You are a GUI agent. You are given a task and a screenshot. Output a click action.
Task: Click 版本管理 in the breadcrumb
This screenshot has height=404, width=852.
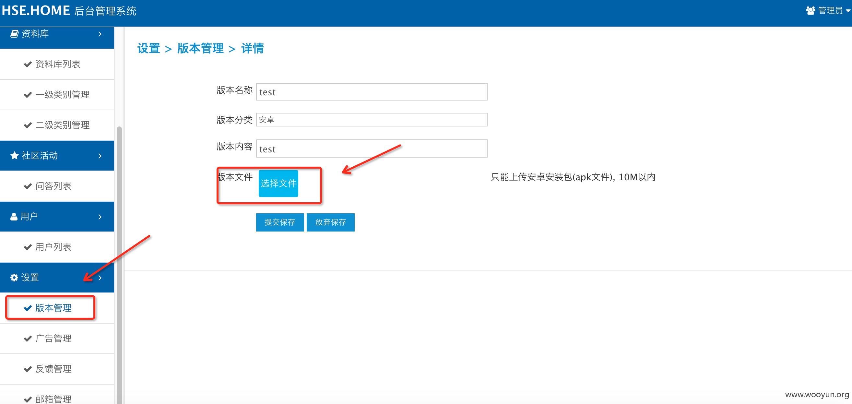point(200,48)
